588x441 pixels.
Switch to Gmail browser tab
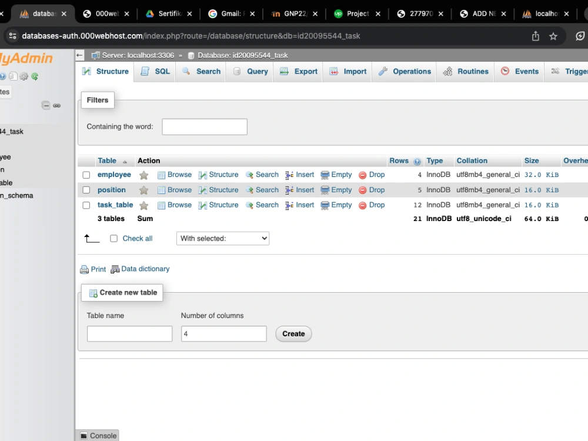pyautogui.click(x=232, y=14)
